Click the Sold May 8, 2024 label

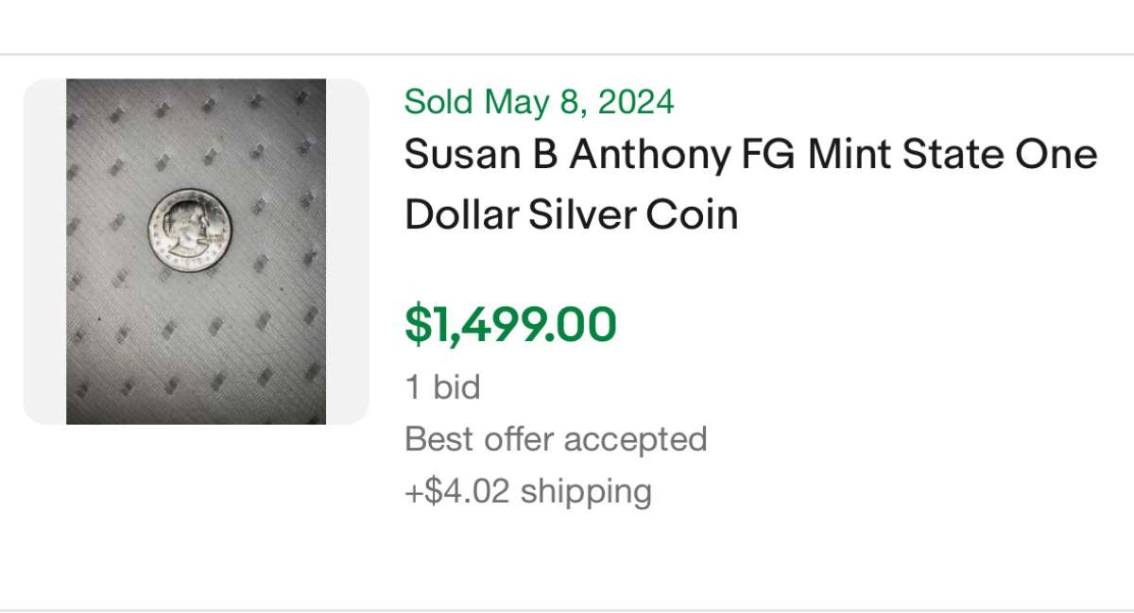(x=539, y=101)
